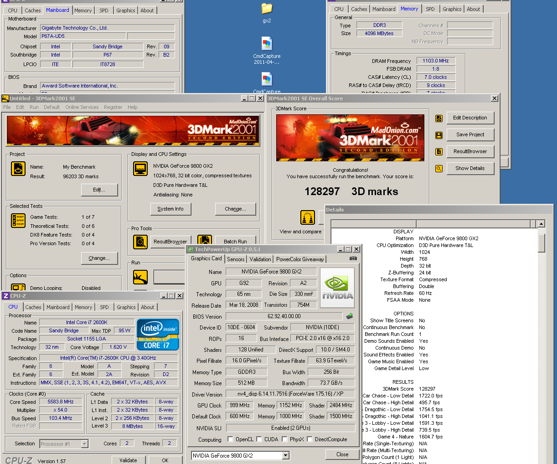Click Change... in Display and CPU Settings
The width and height of the screenshot is (557, 464).
[x=236, y=209]
